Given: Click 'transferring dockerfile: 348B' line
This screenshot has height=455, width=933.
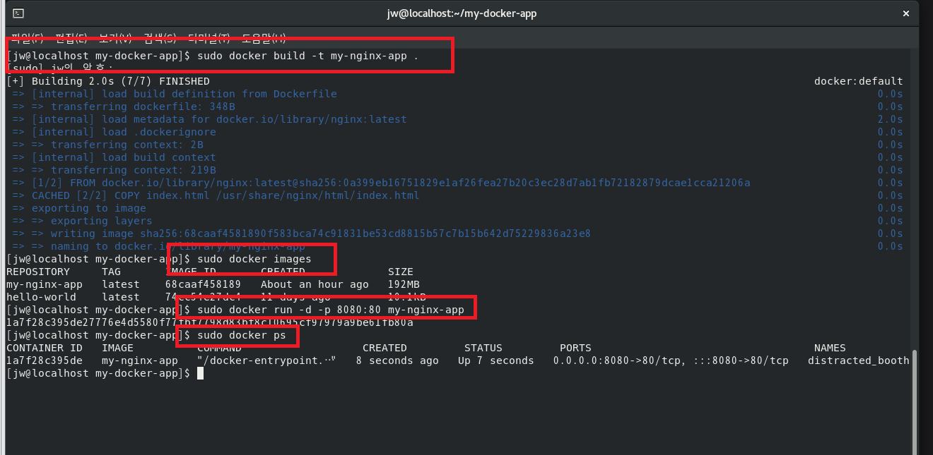Looking at the screenshot, I should pos(124,107).
